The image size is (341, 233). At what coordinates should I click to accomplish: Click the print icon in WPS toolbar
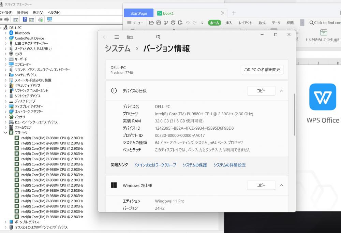[173, 23]
